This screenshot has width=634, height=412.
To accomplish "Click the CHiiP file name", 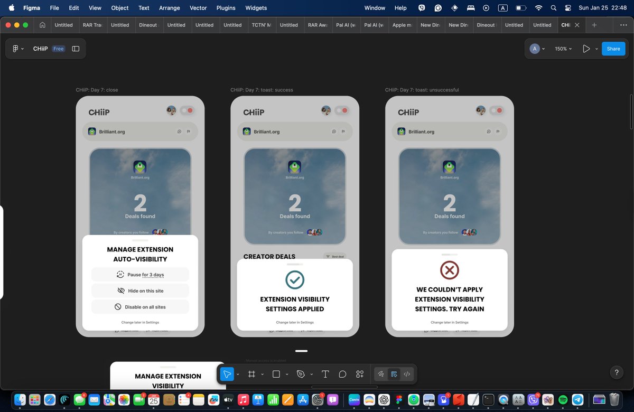I will point(40,49).
